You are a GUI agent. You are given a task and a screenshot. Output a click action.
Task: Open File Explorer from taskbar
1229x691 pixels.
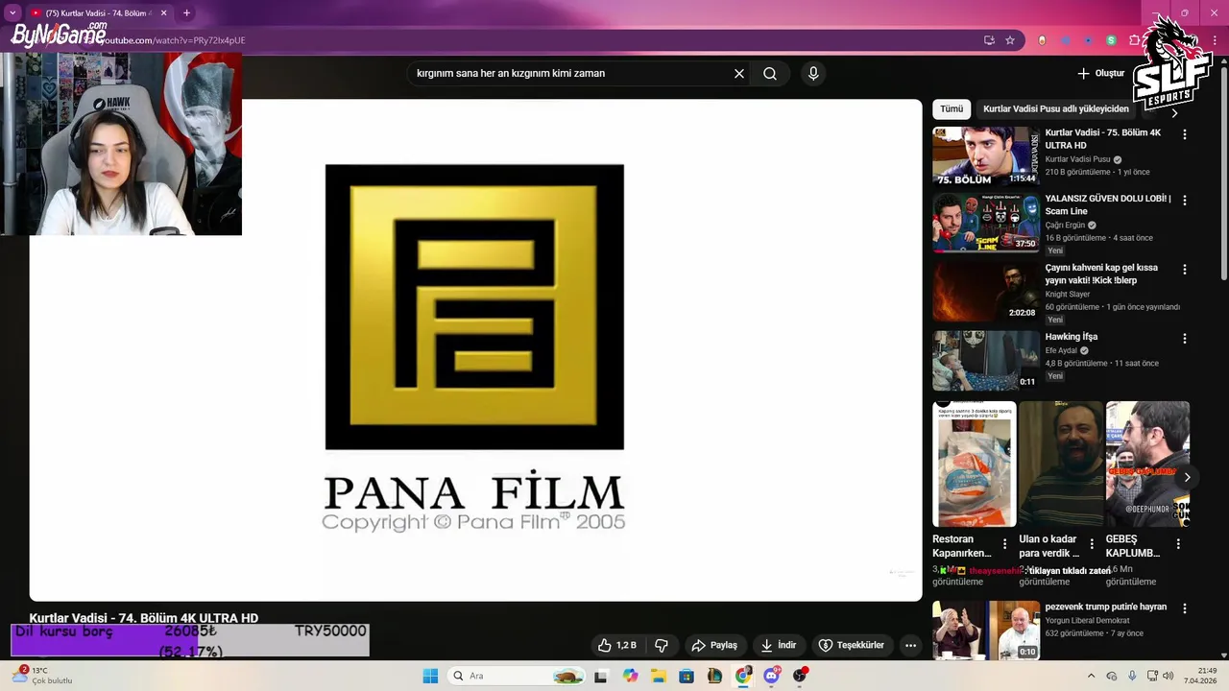tap(659, 676)
